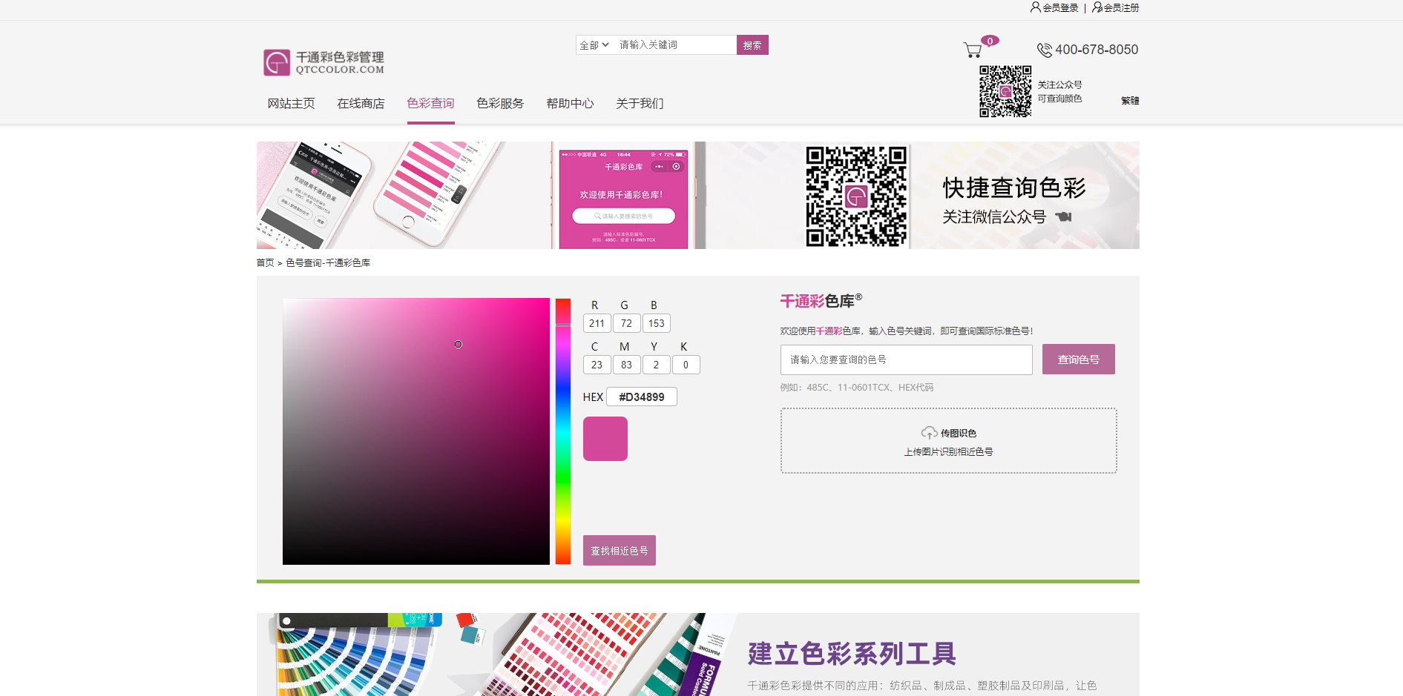Click the header WeChat QR code
The height and width of the screenshot is (696, 1403).
point(1005,91)
